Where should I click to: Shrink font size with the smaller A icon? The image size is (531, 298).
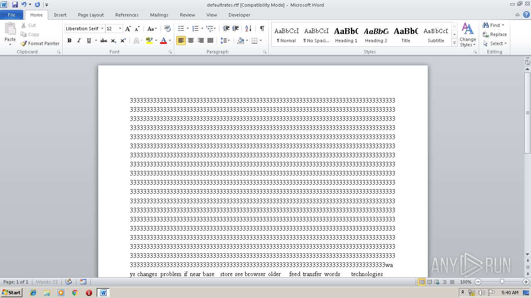click(137, 29)
